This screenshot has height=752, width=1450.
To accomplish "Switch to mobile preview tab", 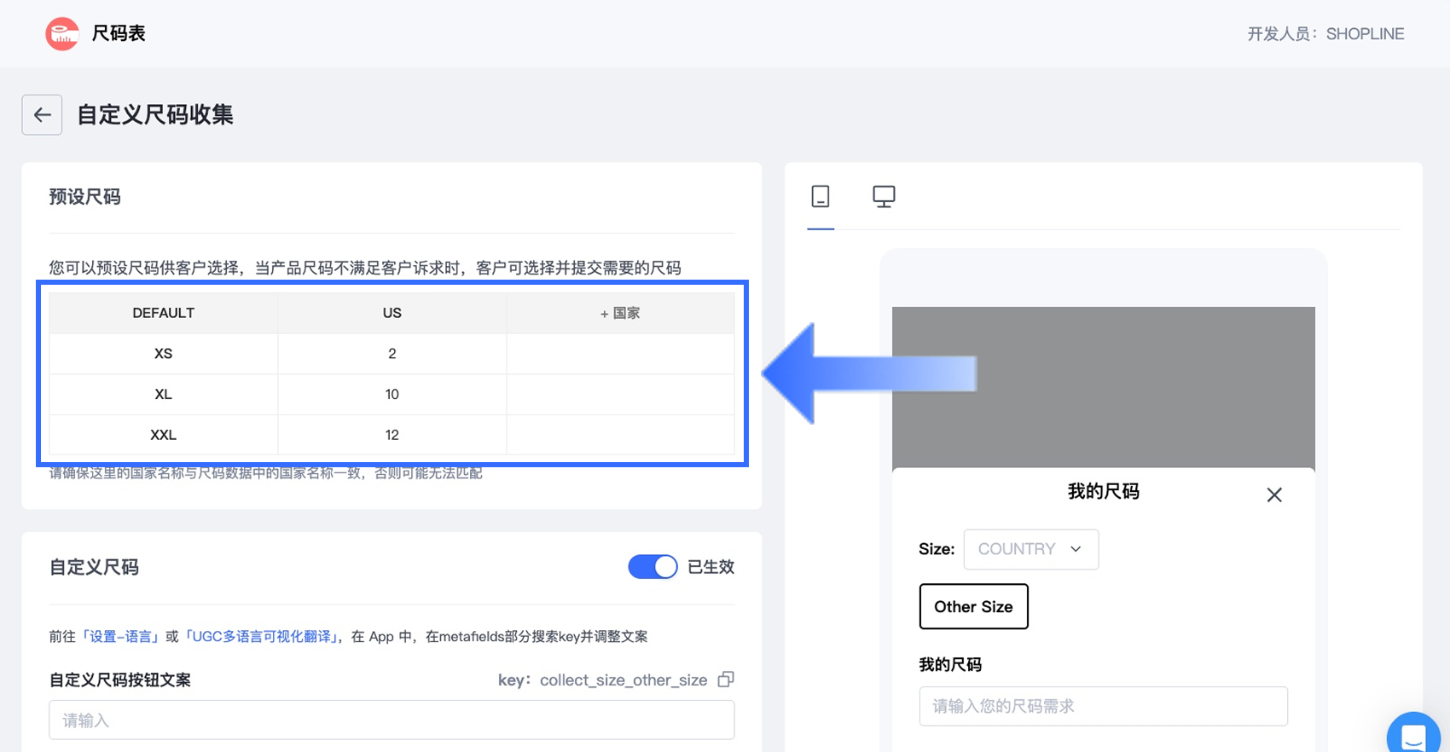I will click(821, 197).
